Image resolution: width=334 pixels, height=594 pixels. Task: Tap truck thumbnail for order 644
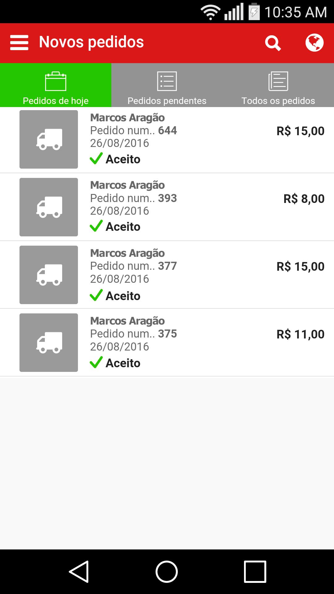tap(49, 139)
